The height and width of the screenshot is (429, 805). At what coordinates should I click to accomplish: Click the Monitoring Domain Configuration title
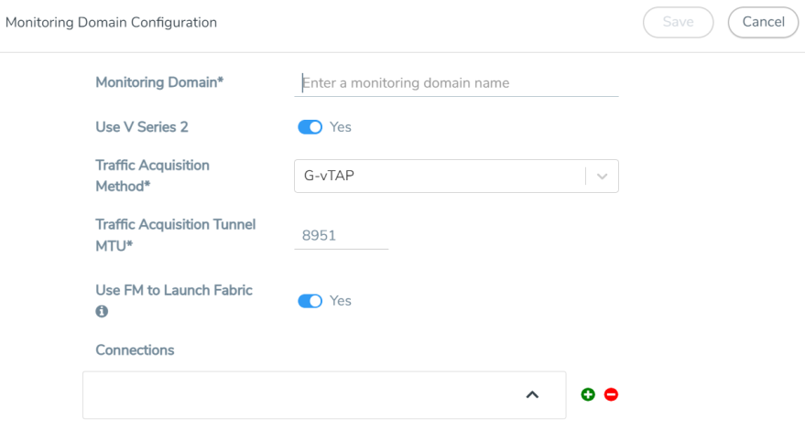112,22
